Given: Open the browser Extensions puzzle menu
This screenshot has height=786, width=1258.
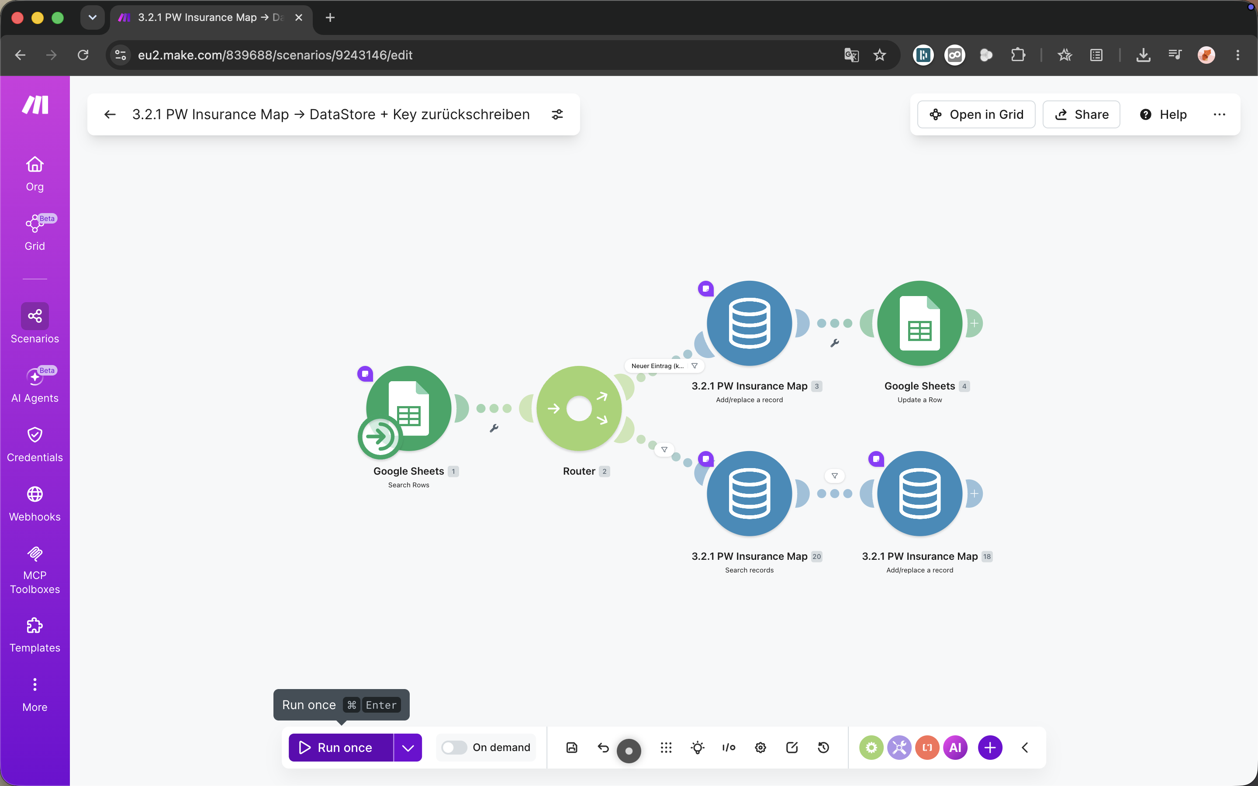Looking at the screenshot, I should tap(1018, 55).
